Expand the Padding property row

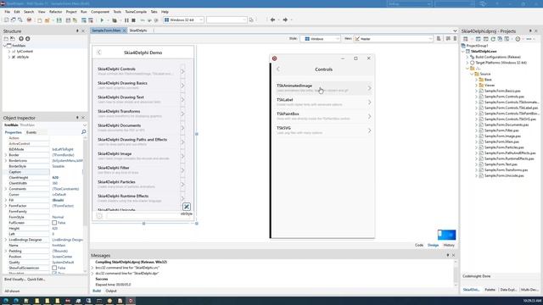[6, 251]
